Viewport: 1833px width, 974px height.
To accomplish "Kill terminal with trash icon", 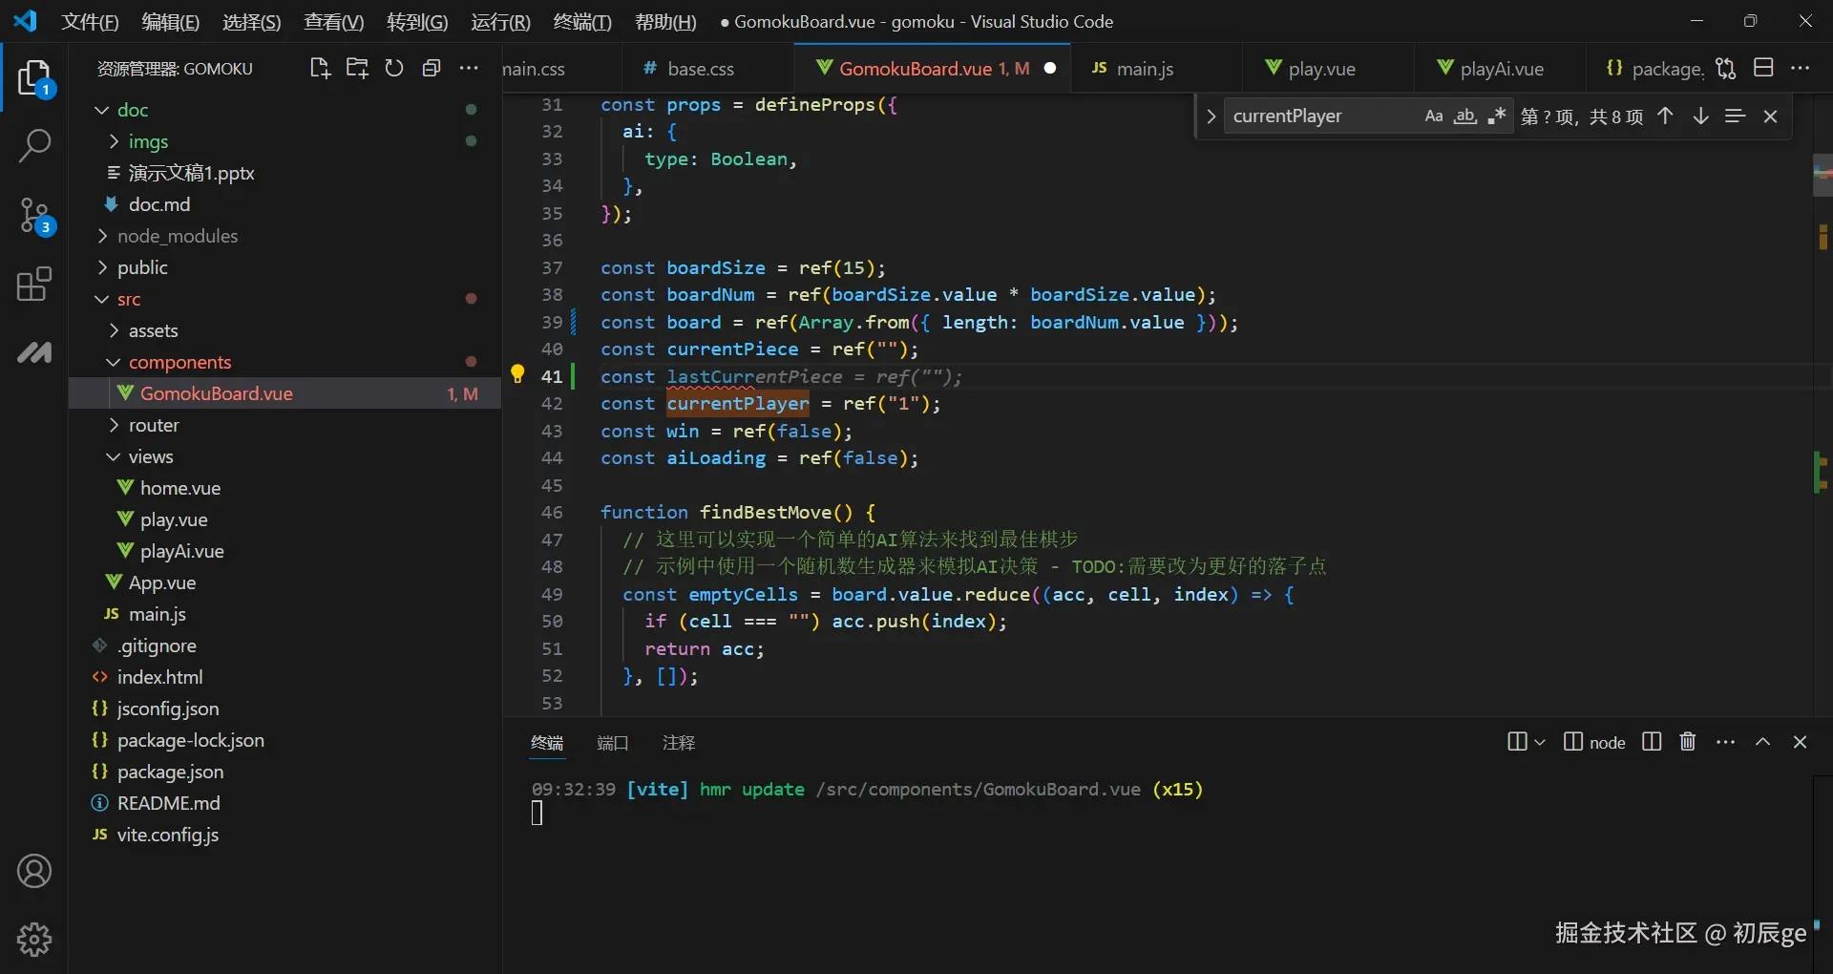I will [1688, 742].
